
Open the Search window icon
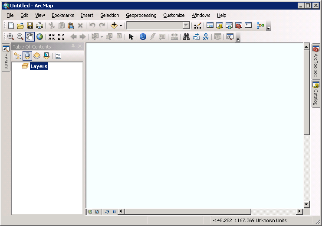(229, 26)
